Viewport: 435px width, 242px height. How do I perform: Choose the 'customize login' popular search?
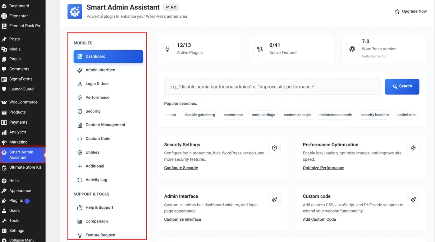[297, 115]
